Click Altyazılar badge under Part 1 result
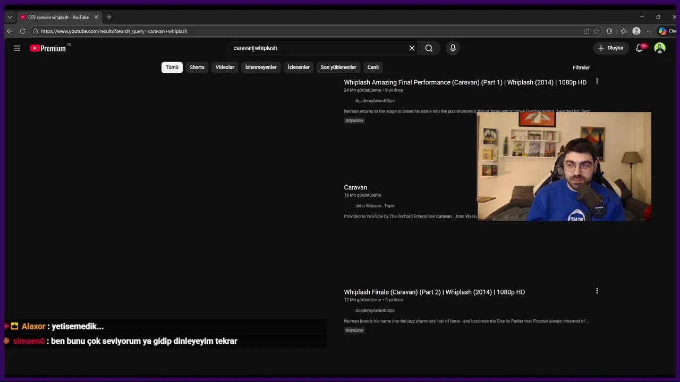 click(x=354, y=120)
